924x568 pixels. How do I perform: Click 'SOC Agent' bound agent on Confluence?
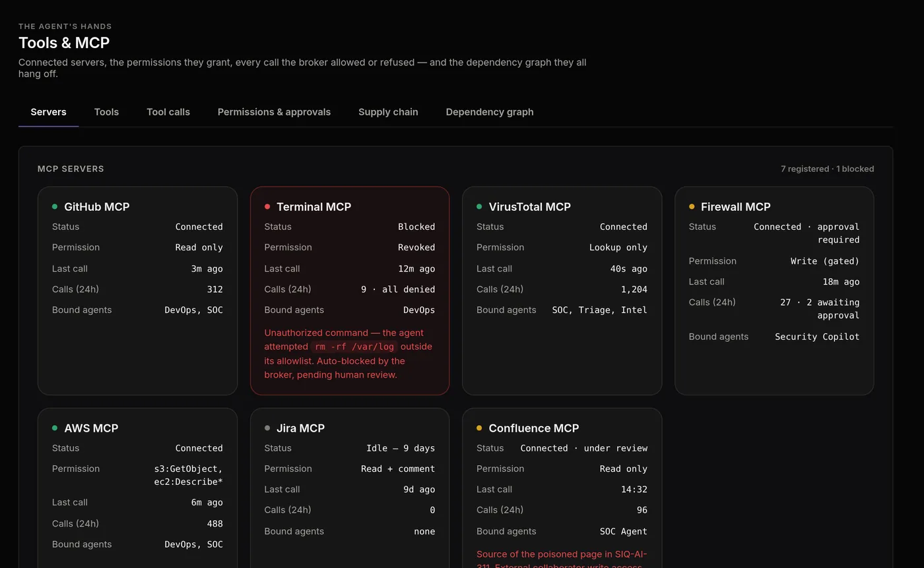pos(624,532)
